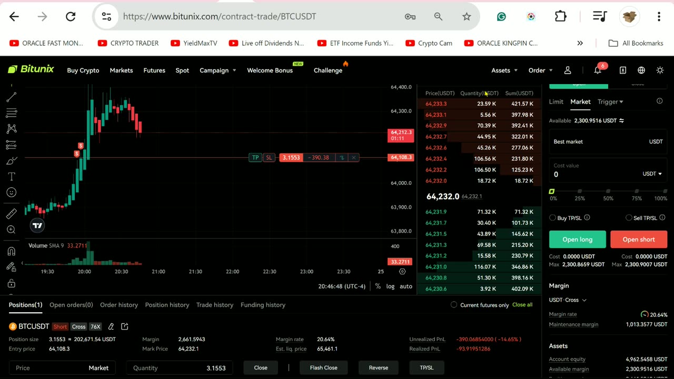The image size is (674, 379).
Task: Click the TradingView logo on chart
Action: [37, 225]
